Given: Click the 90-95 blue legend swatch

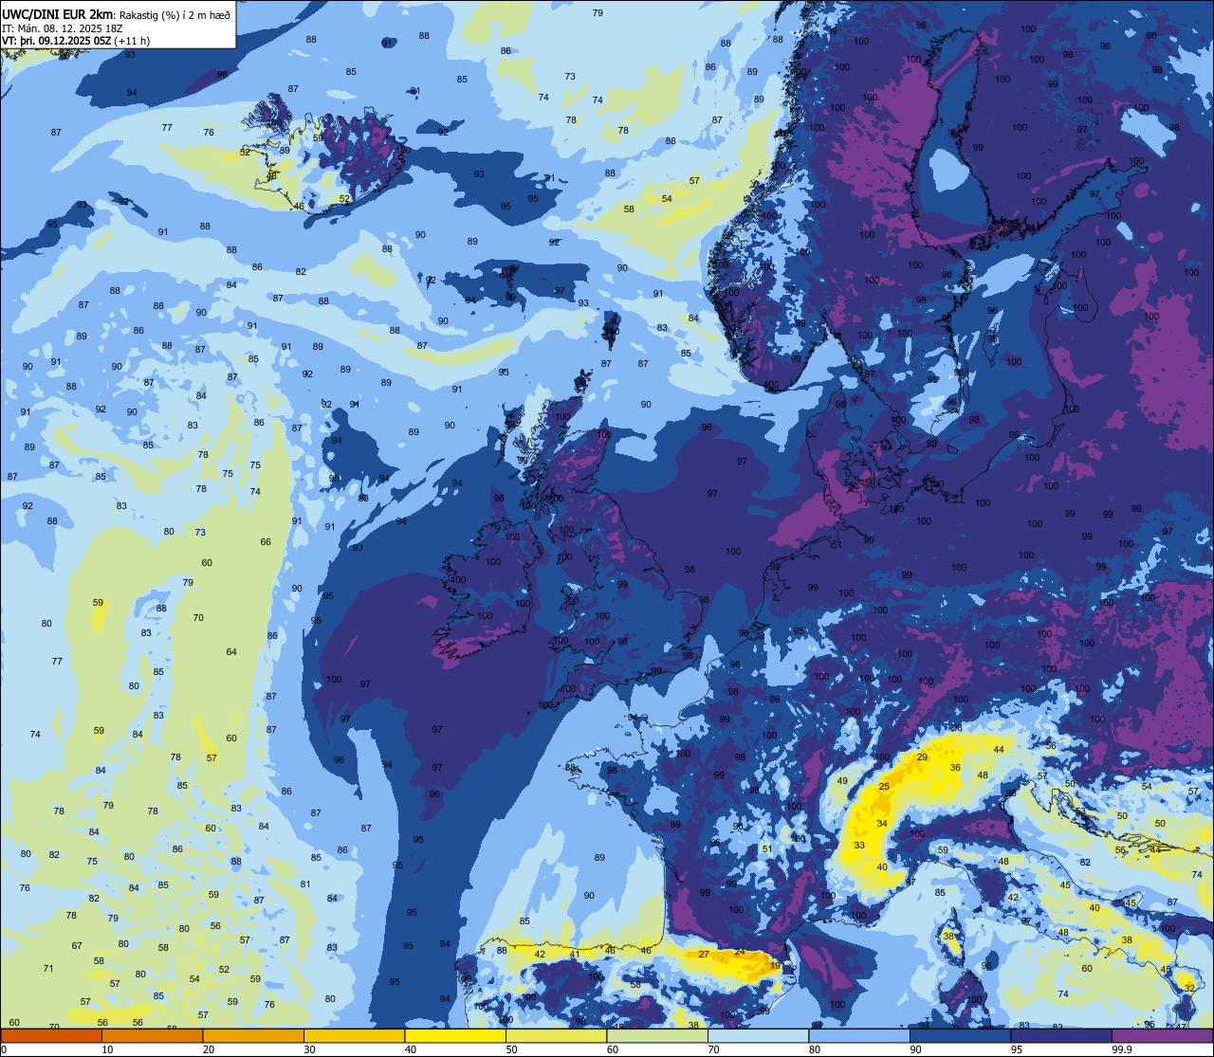Looking at the screenshot, I should pos(960,1035).
